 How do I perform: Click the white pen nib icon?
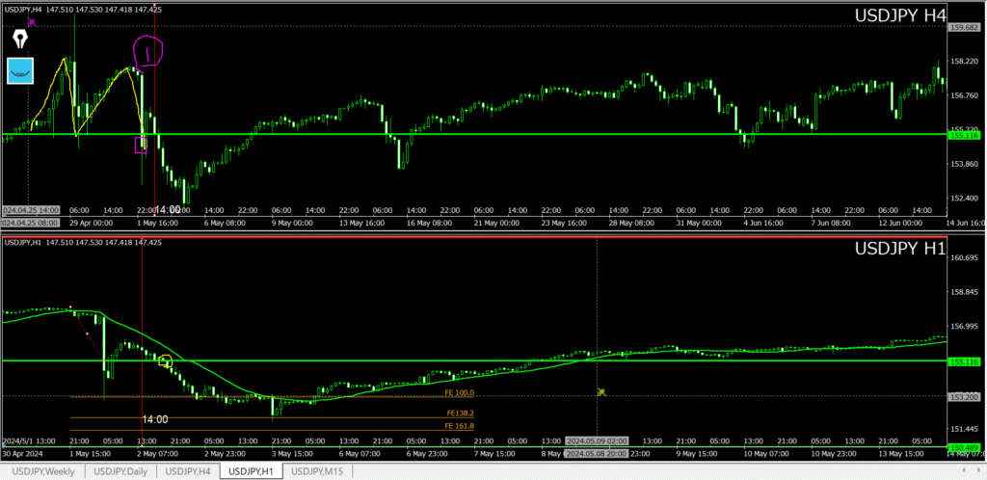point(20,39)
